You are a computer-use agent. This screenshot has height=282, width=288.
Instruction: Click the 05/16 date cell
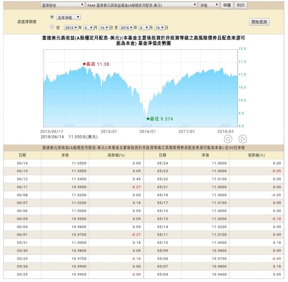click(x=162, y=211)
